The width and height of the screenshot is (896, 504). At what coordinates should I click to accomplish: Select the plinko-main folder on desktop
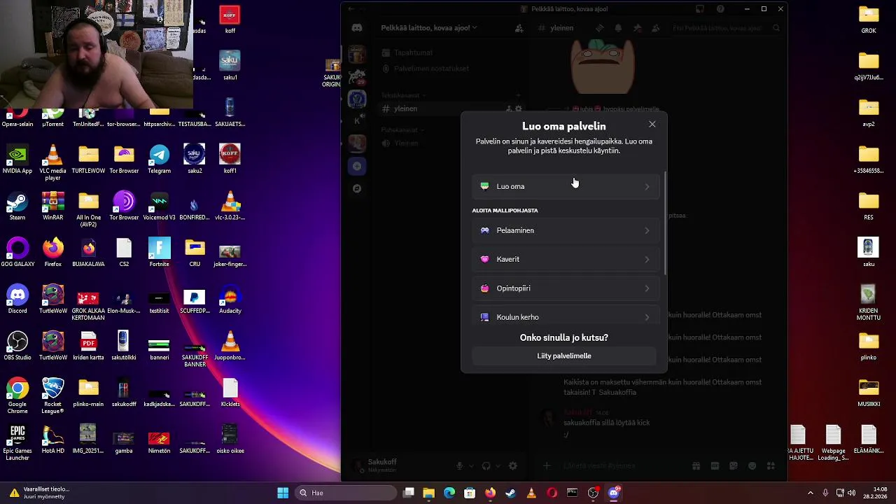(88, 393)
